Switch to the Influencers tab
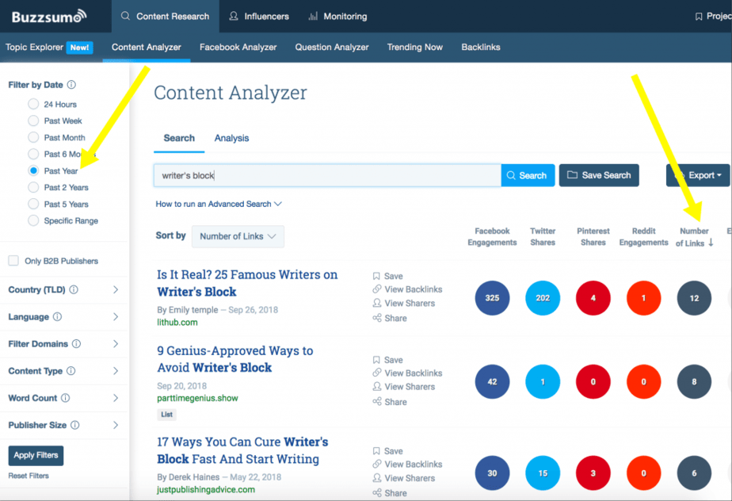 (259, 17)
